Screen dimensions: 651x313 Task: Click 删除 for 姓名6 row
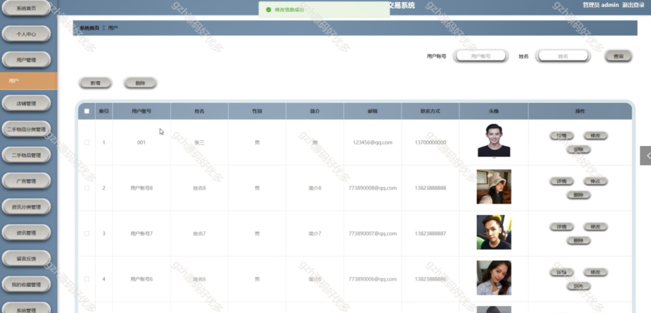pos(579,286)
